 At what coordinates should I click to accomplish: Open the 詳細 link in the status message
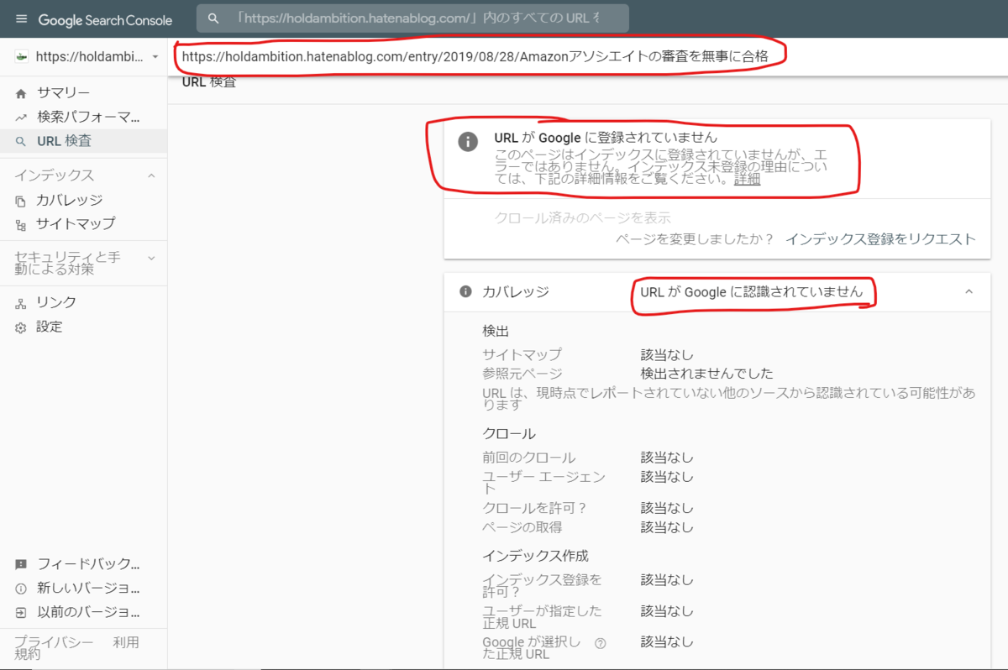click(748, 179)
